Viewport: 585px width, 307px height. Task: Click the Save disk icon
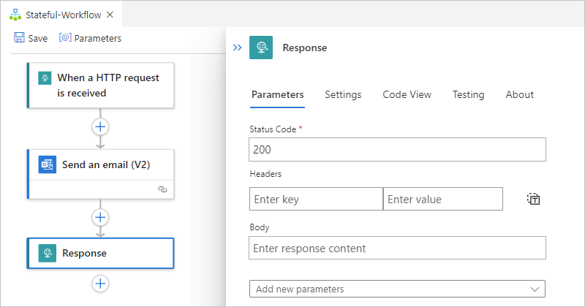tap(19, 38)
